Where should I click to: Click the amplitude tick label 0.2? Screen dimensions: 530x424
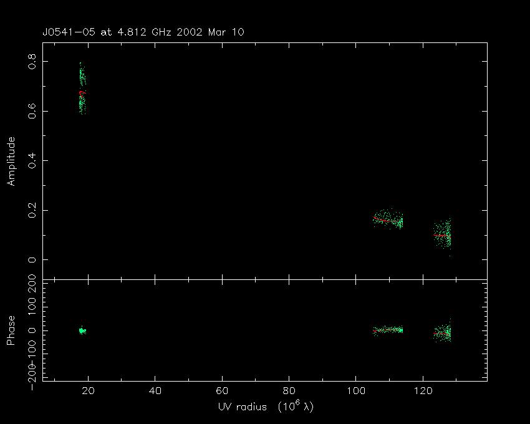pos(32,210)
